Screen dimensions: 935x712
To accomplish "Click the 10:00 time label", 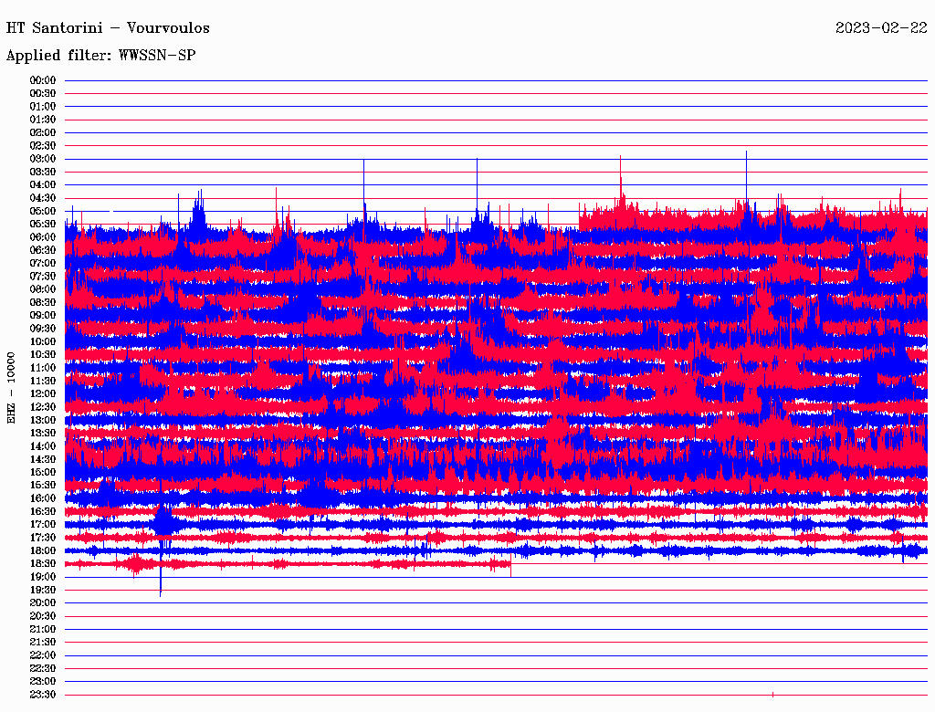I will pos(43,341).
